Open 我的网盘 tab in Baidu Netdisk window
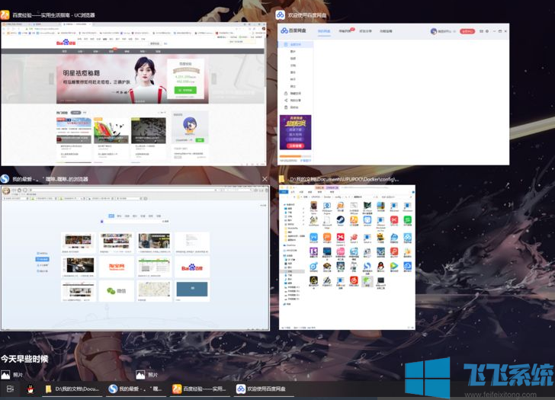Viewport: 555px width, 400px height. [323, 31]
